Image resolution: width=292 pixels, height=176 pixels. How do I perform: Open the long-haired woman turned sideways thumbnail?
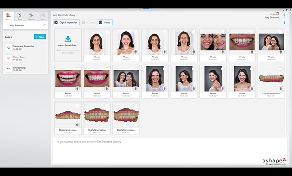tap(213, 79)
